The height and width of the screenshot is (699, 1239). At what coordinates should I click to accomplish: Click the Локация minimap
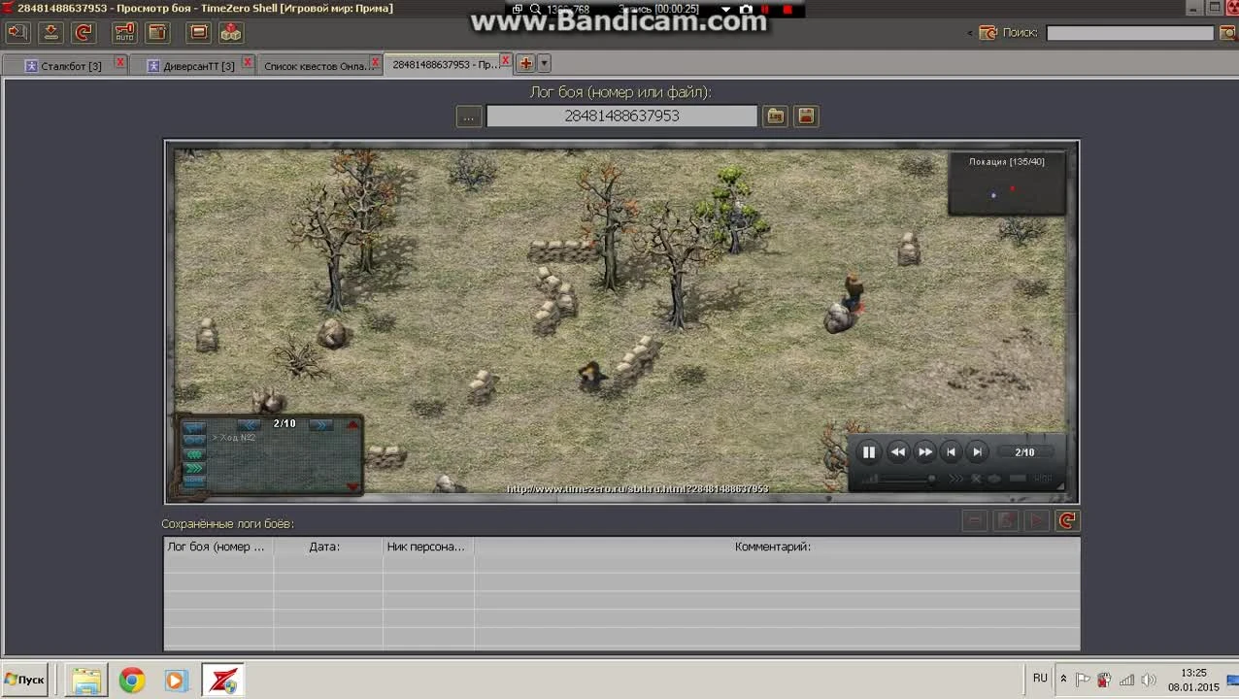tap(1007, 183)
